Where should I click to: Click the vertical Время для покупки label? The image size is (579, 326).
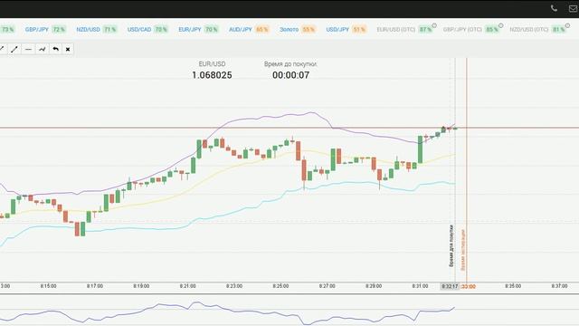(451, 245)
